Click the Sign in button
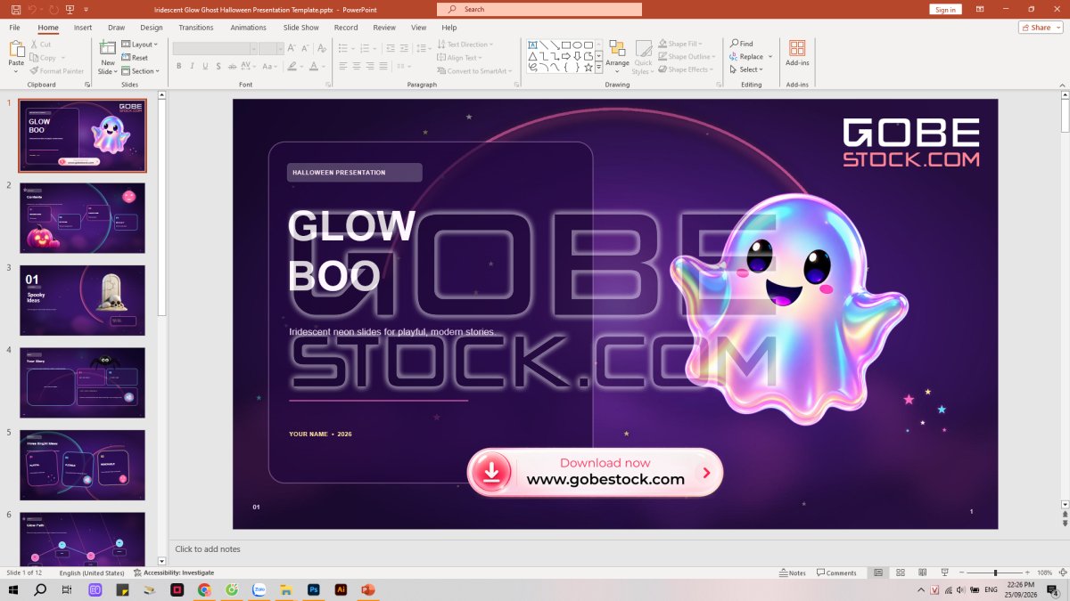Screen dimensions: 1070x601 (x=945, y=9)
